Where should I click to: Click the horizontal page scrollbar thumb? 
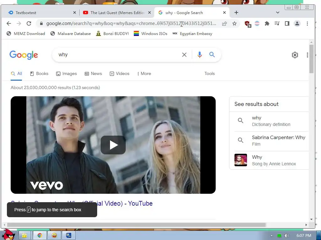tap(136, 225)
